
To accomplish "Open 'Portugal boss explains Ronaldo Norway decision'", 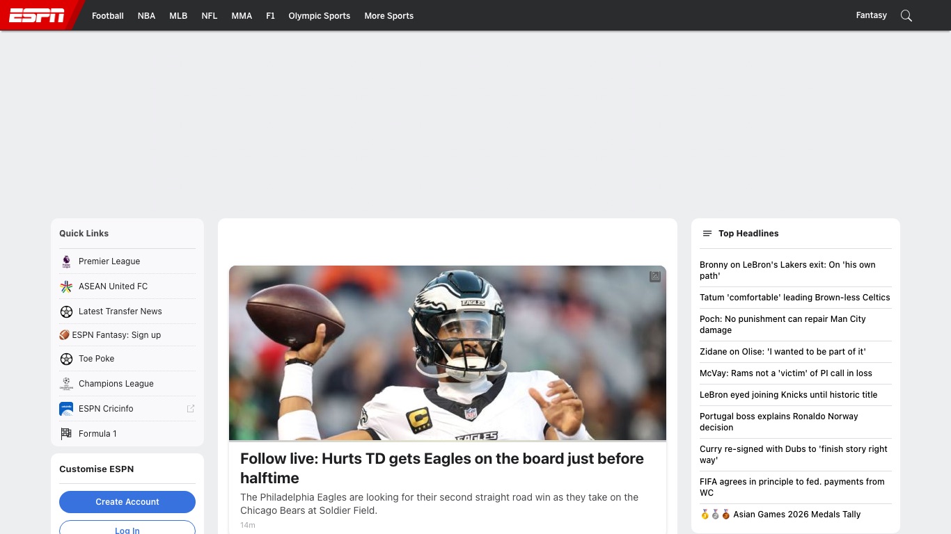I will pos(779,422).
